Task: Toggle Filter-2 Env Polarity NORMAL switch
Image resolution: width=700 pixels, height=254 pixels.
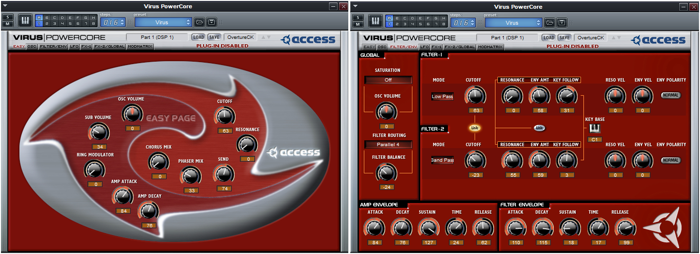Action: click(671, 160)
